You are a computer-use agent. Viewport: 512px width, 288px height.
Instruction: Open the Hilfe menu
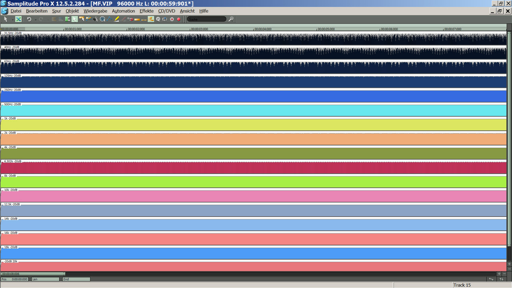204,11
